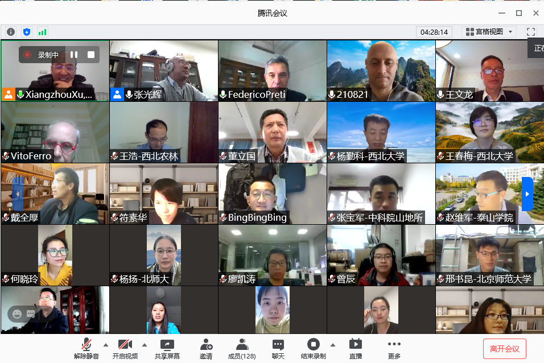Viewport: 544px width, 363px height.
Task: Select participant 210821 video tile
Action: pyautogui.click(x=381, y=71)
